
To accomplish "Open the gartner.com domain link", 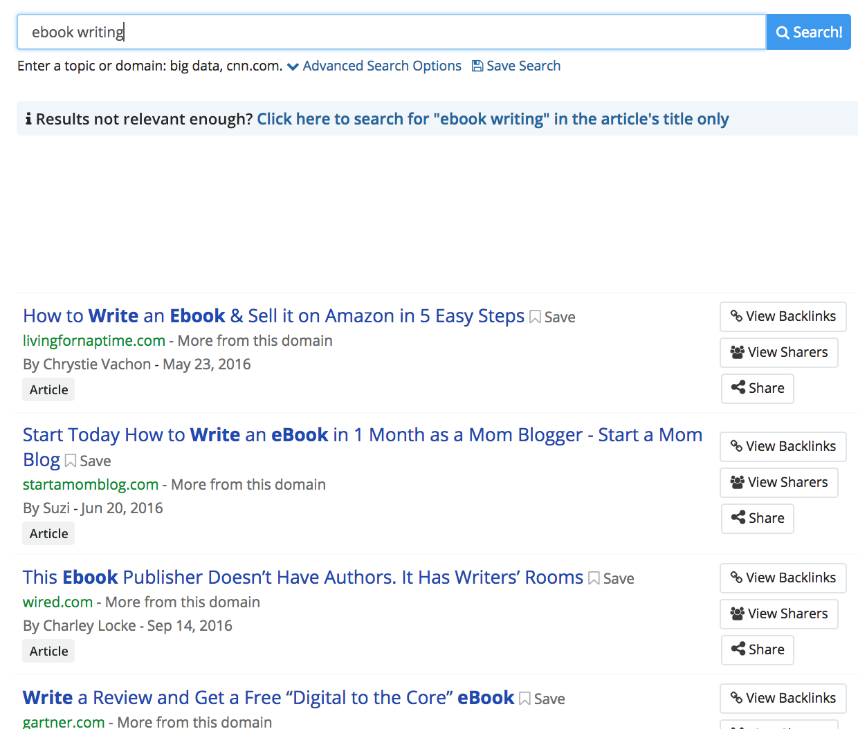I will (x=64, y=721).
